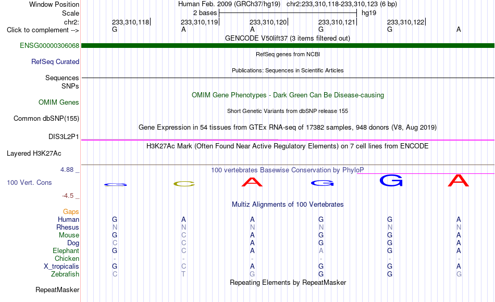
Task: Click the ENSG00000306068 gene label
Action: coord(49,45)
